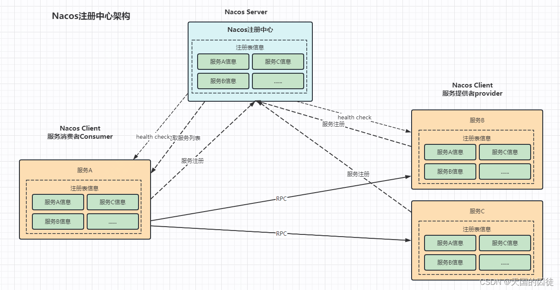Select "服务注册" label on the 服务A arrow

[192, 161]
